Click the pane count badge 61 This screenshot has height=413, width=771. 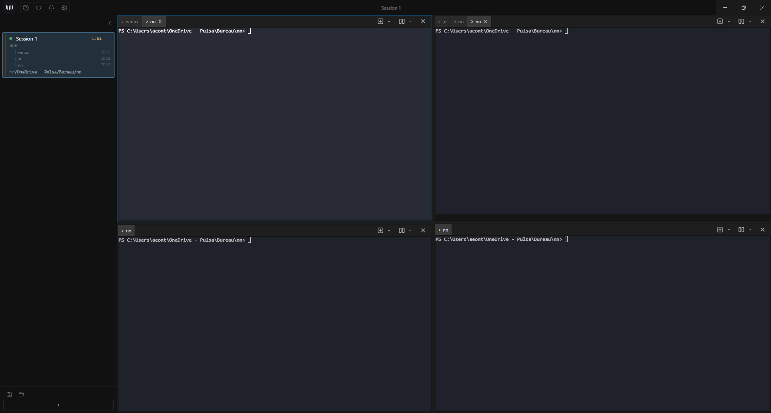(97, 39)
